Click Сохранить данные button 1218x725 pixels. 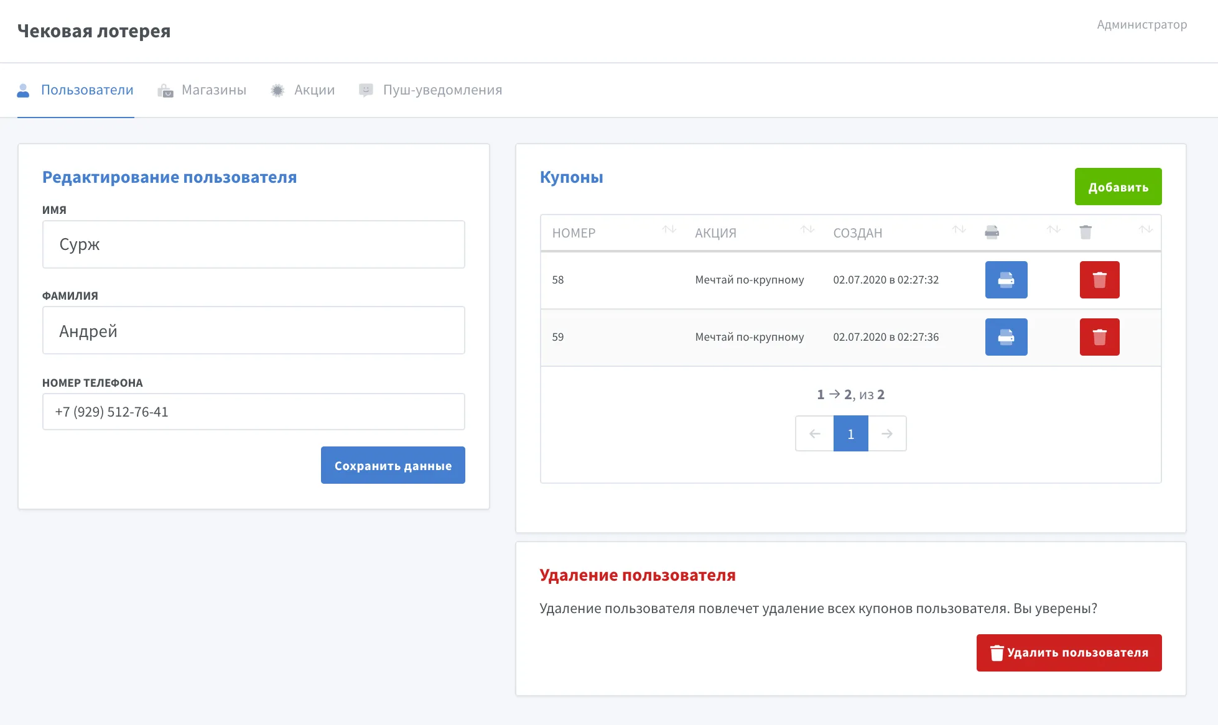pyautogui.click(x=393, y=465)
